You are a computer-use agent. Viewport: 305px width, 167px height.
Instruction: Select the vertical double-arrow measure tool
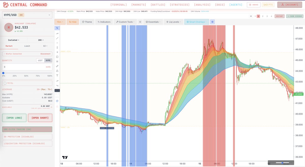tap(57, 48)
